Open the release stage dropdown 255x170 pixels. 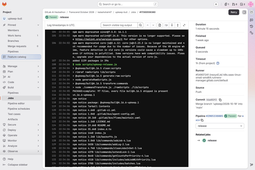click(220, 126)
